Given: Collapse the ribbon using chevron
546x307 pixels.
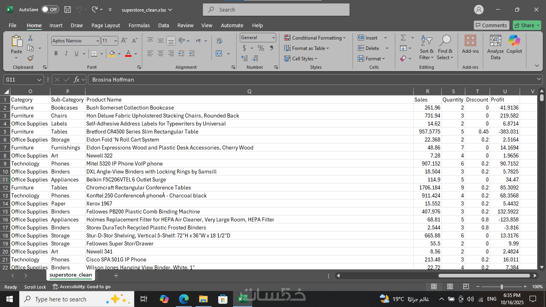Looking at the screenshot, I should [537, 66].
